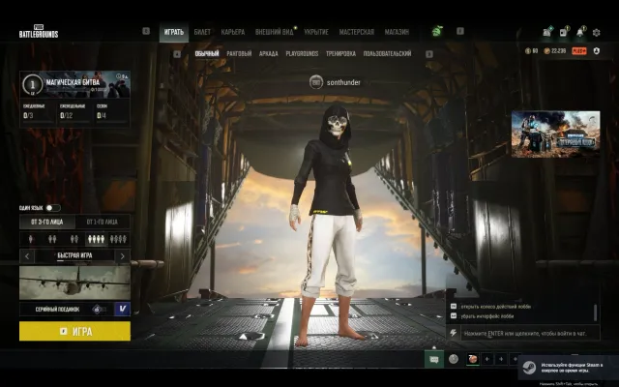
Task: Select the last dimmed four-player squad option
Action: 118,239
